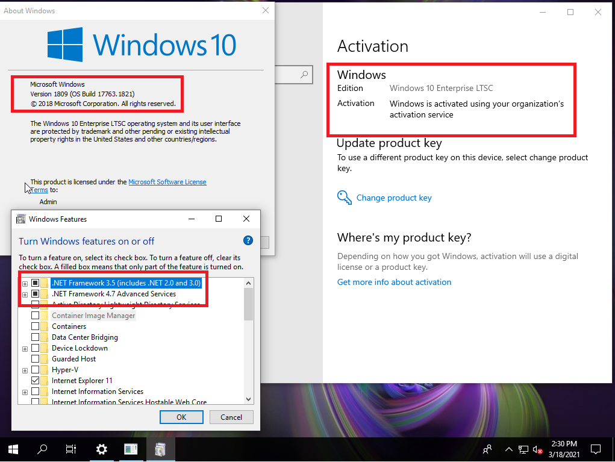615x462 pixels.
Task: Click the features list scroll down arrow
Action: click(x=248, y=399)
